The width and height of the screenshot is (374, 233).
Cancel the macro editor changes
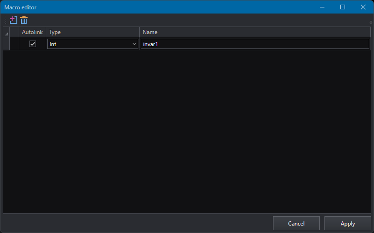[296, 224]
